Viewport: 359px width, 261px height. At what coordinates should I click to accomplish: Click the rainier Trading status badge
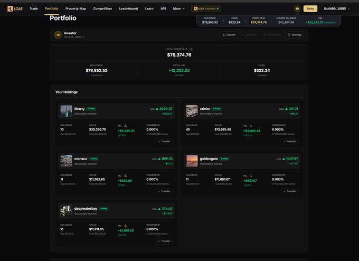[216, 109]
